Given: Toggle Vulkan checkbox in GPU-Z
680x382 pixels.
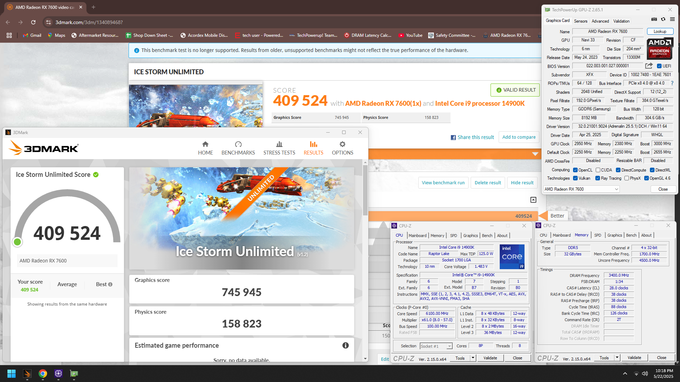Looking at the screenshot, I should coord(576,178).
